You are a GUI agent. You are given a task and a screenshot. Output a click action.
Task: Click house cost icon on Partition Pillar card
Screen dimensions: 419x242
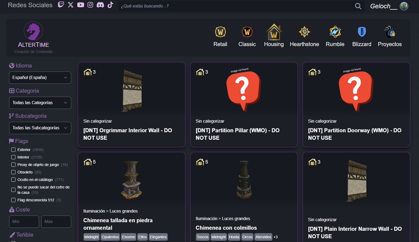pos(200,72)
